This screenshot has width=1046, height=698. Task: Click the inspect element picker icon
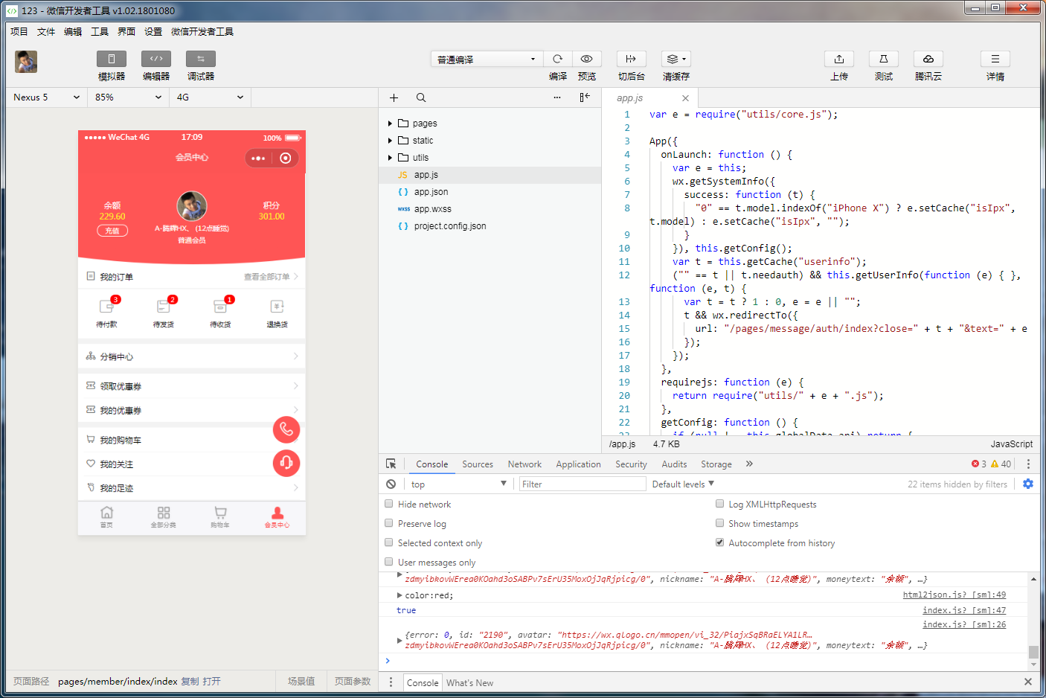pyautogui.click(x=391, y=464)
